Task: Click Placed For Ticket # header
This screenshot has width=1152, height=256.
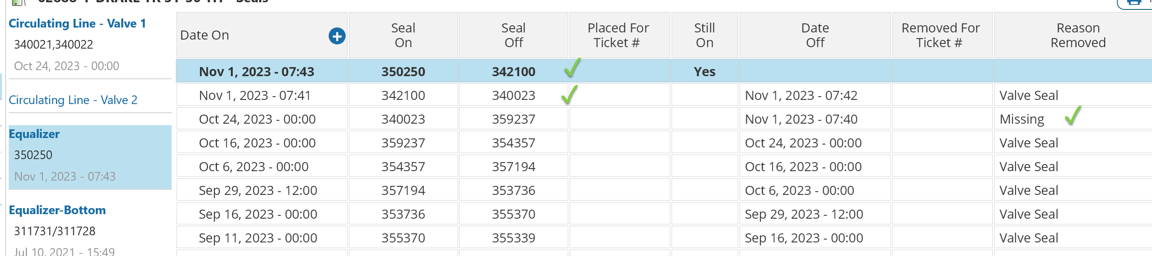Action: coord(617,35)
